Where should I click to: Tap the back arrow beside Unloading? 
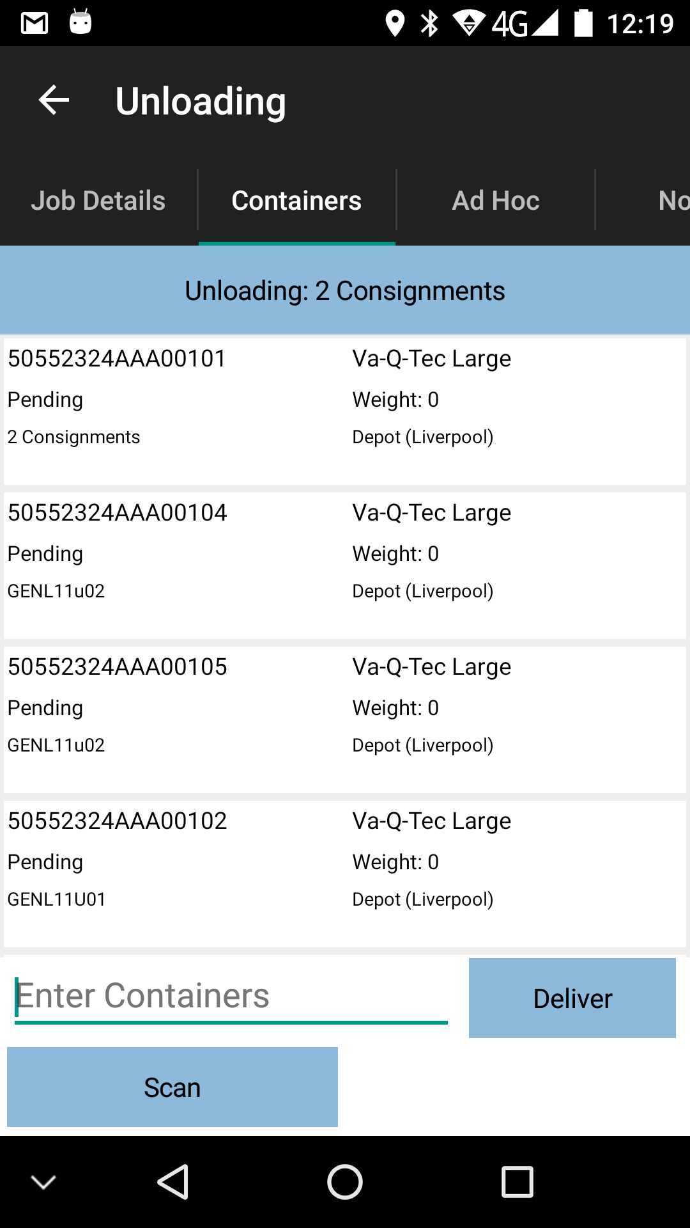(54, 100)
